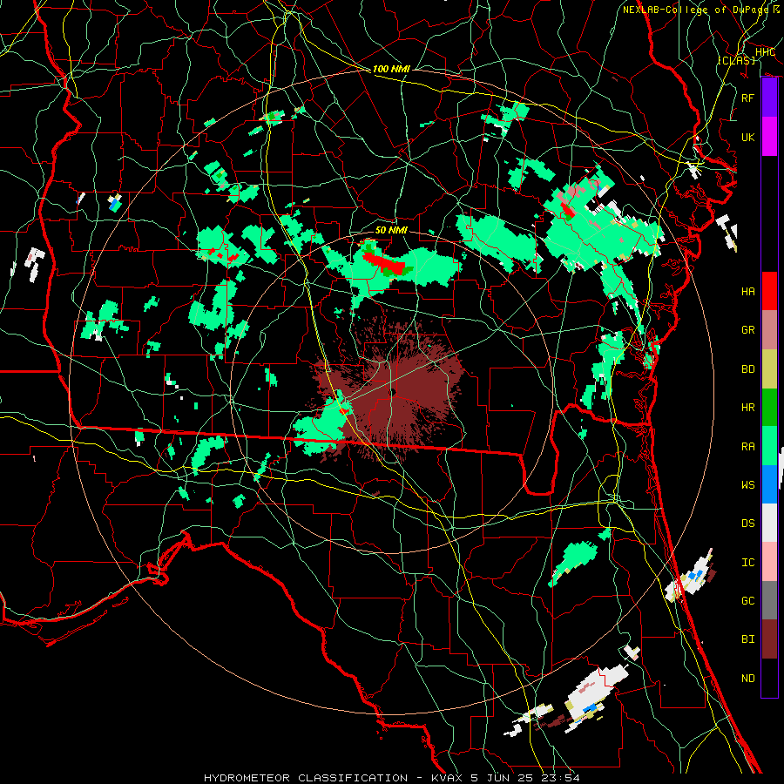Click the HHC product code label
The height and width of the screenshot is (784, 784).
click(765, 52)
